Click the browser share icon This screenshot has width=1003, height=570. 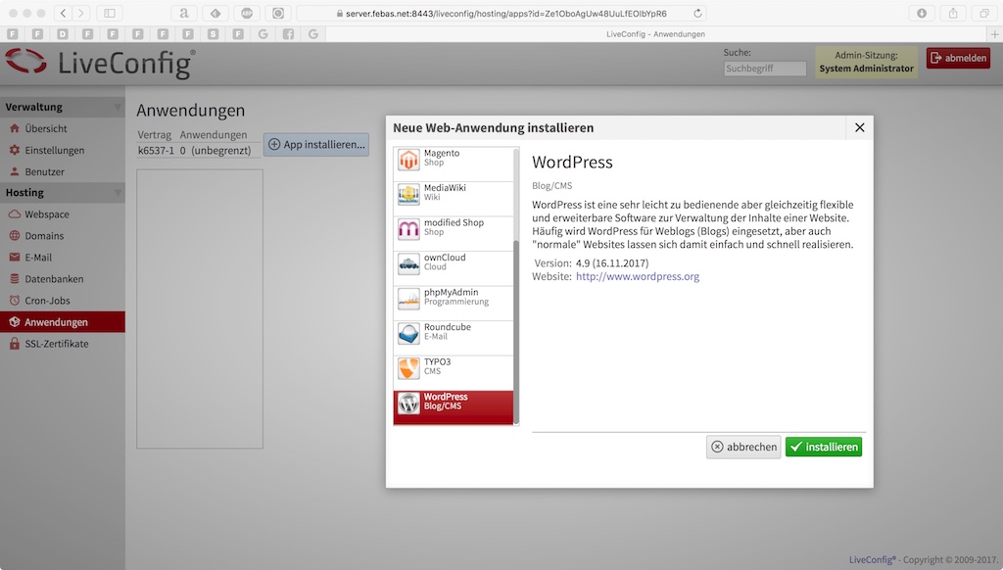point(953,13)
